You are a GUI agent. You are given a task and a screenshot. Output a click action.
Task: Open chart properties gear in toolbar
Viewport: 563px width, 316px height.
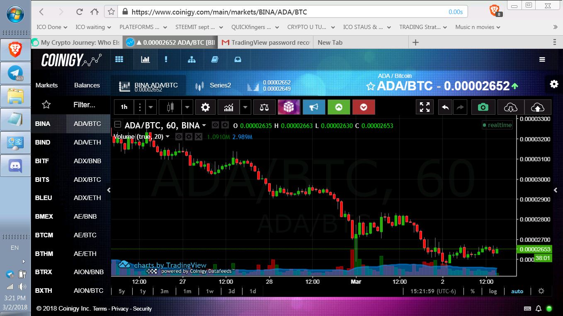click(205, 107)
